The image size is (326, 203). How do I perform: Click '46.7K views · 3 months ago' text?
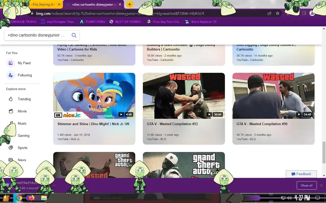254,135
